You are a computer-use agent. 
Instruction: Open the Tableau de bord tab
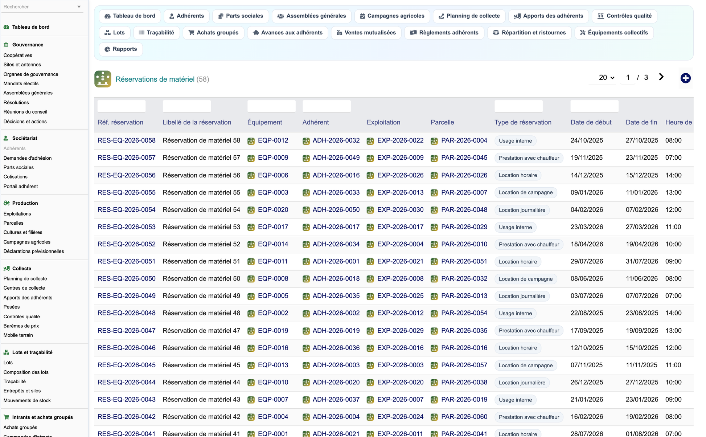tap(130, 16)
